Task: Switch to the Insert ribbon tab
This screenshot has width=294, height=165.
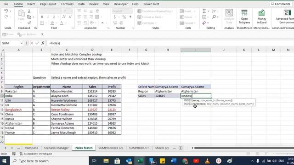Action: tap(31, 4)
